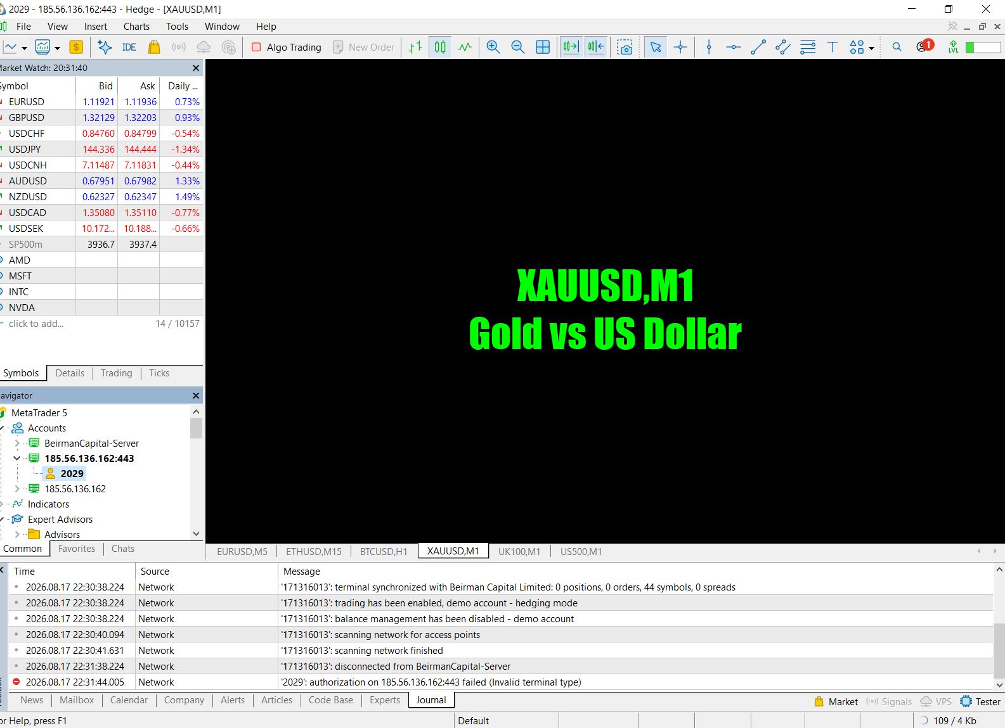The image size is (1005, 728).
Task: Zoom in on the chart
Action: (493, 47)
